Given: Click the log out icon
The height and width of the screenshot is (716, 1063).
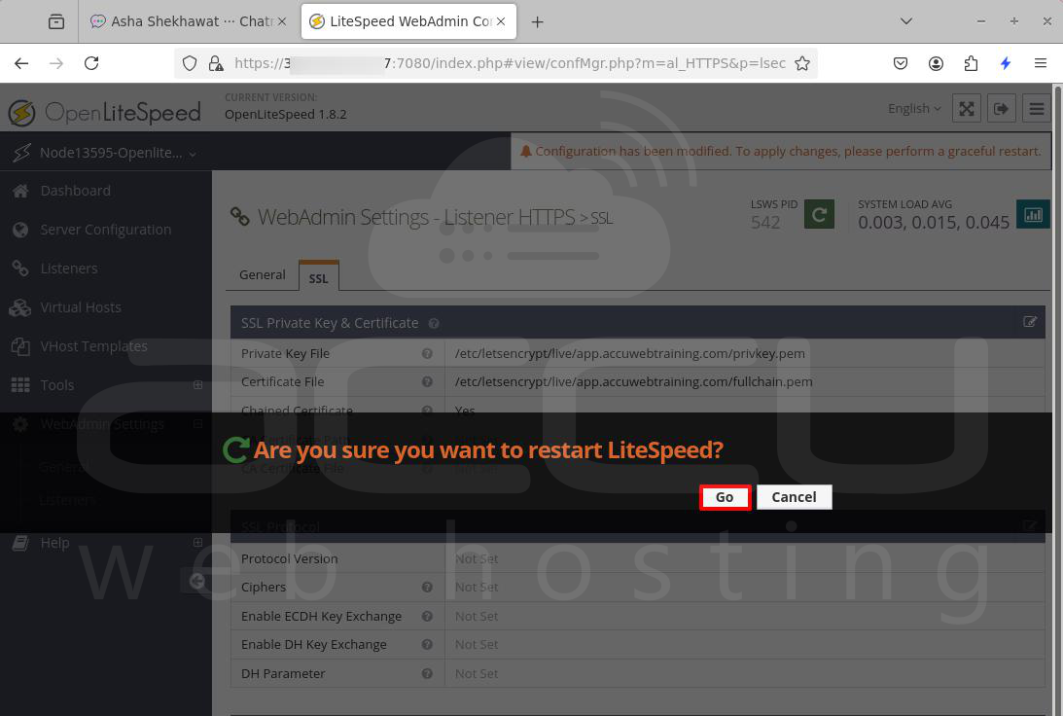Looking at the screenshot, I should 1002,109.
